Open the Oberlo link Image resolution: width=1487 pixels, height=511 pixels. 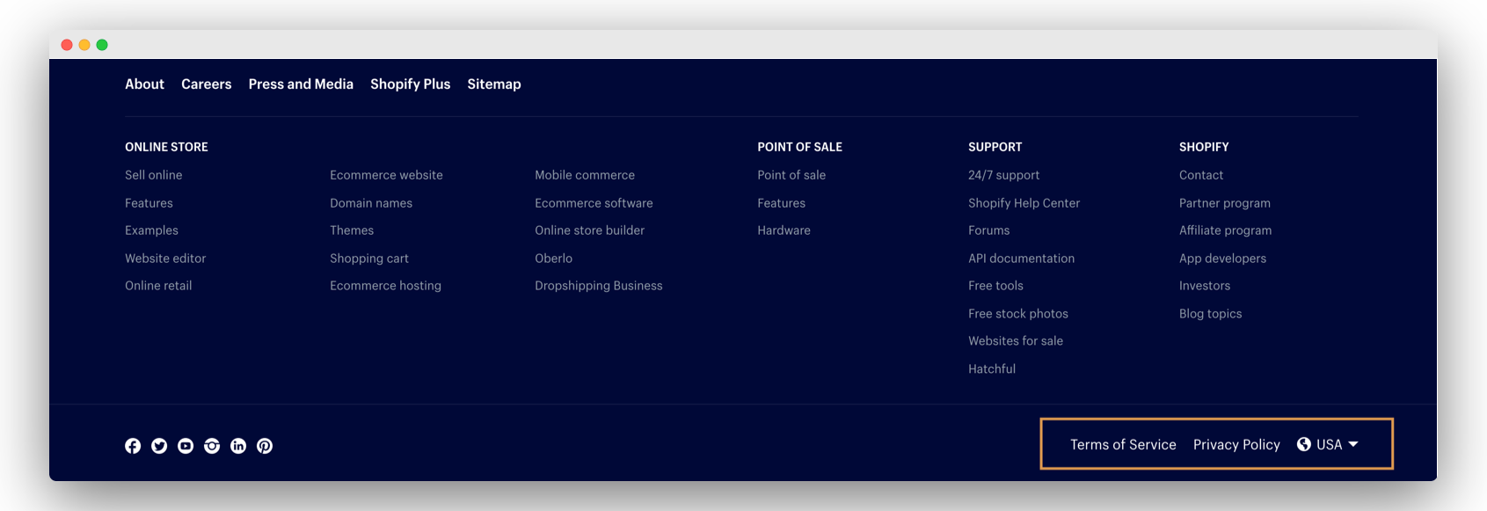coord(553,259)
